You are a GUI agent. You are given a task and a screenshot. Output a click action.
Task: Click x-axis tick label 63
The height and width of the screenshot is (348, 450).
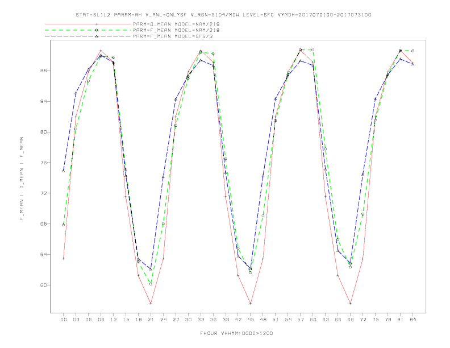[326, 320]
